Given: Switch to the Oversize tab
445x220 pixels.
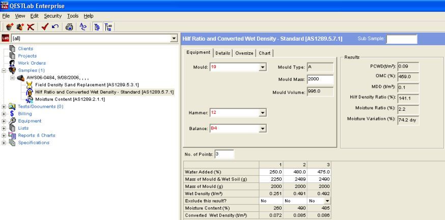Looking at the screenshot, I should 244,53.
